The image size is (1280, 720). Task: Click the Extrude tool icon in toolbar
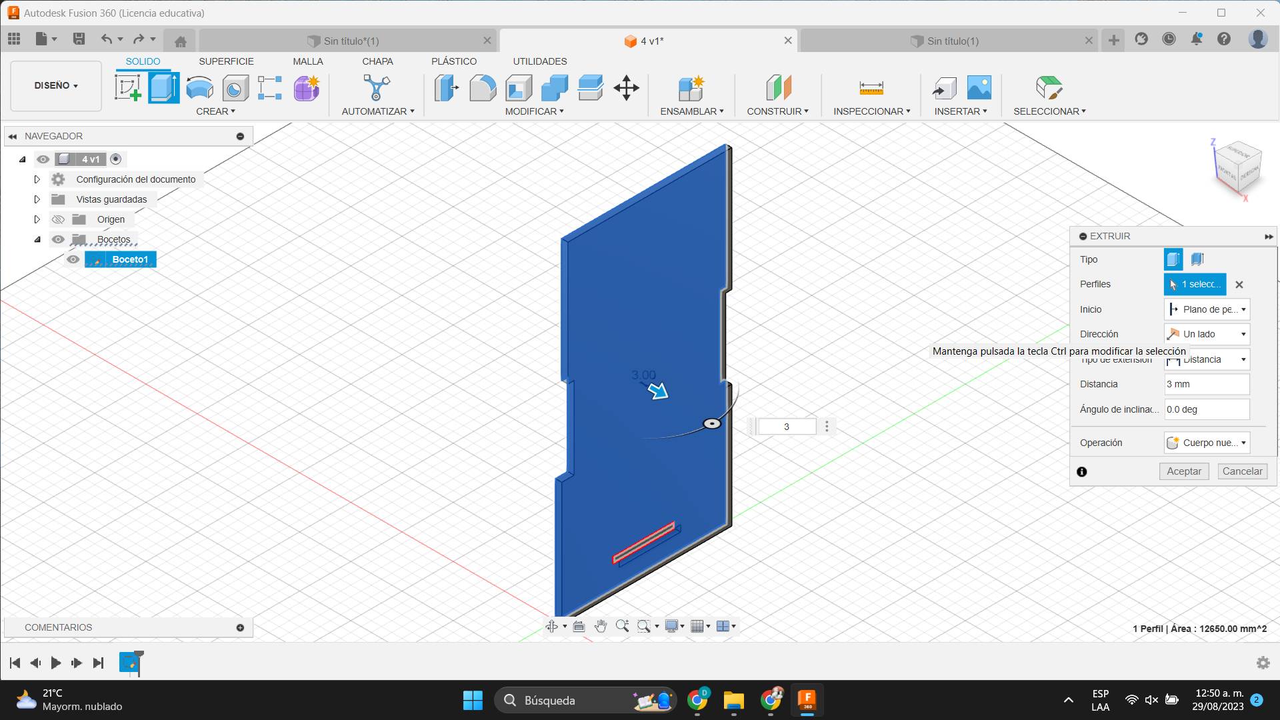click(164, 88)
